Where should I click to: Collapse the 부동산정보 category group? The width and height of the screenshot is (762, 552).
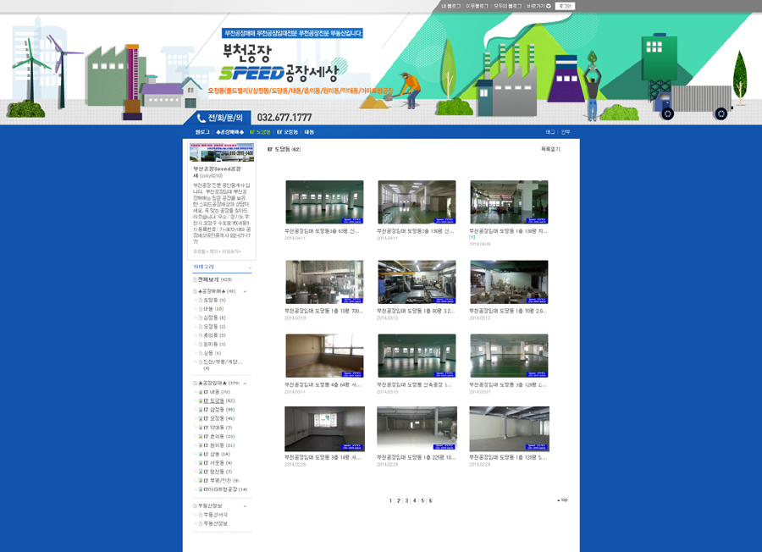point(245,505)
